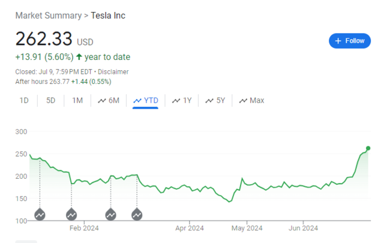
Task: Switch chart to 6M range
Action: click(x=109, y=100)
